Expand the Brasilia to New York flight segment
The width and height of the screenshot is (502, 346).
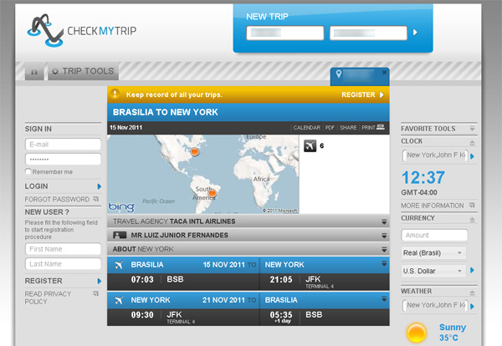coord(384,263)
